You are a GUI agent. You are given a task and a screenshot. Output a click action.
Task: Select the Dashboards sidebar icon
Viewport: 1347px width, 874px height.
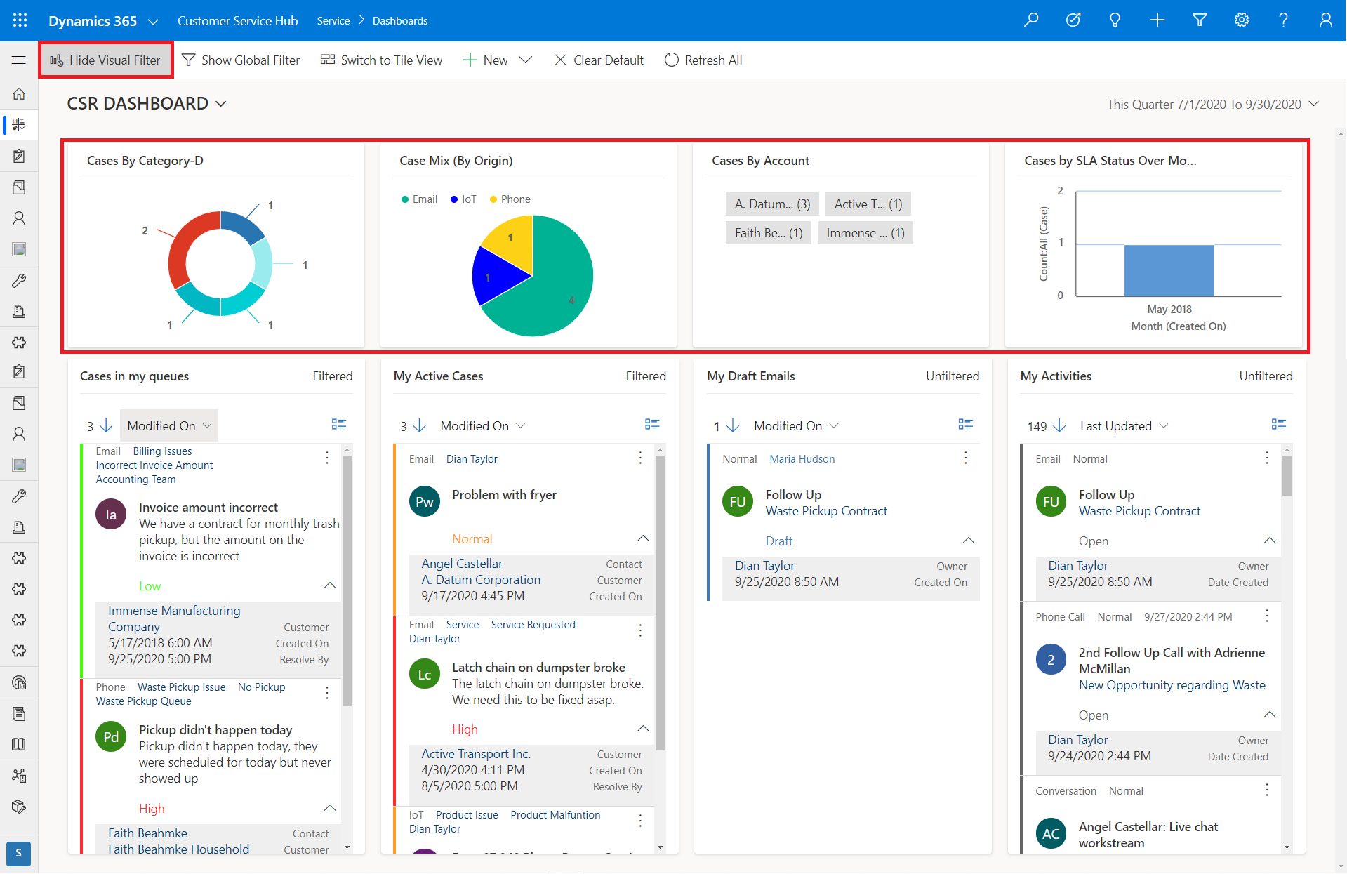coord(19,124)
